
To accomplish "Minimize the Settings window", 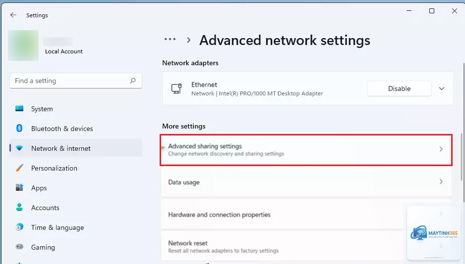I will click(409, 11).
